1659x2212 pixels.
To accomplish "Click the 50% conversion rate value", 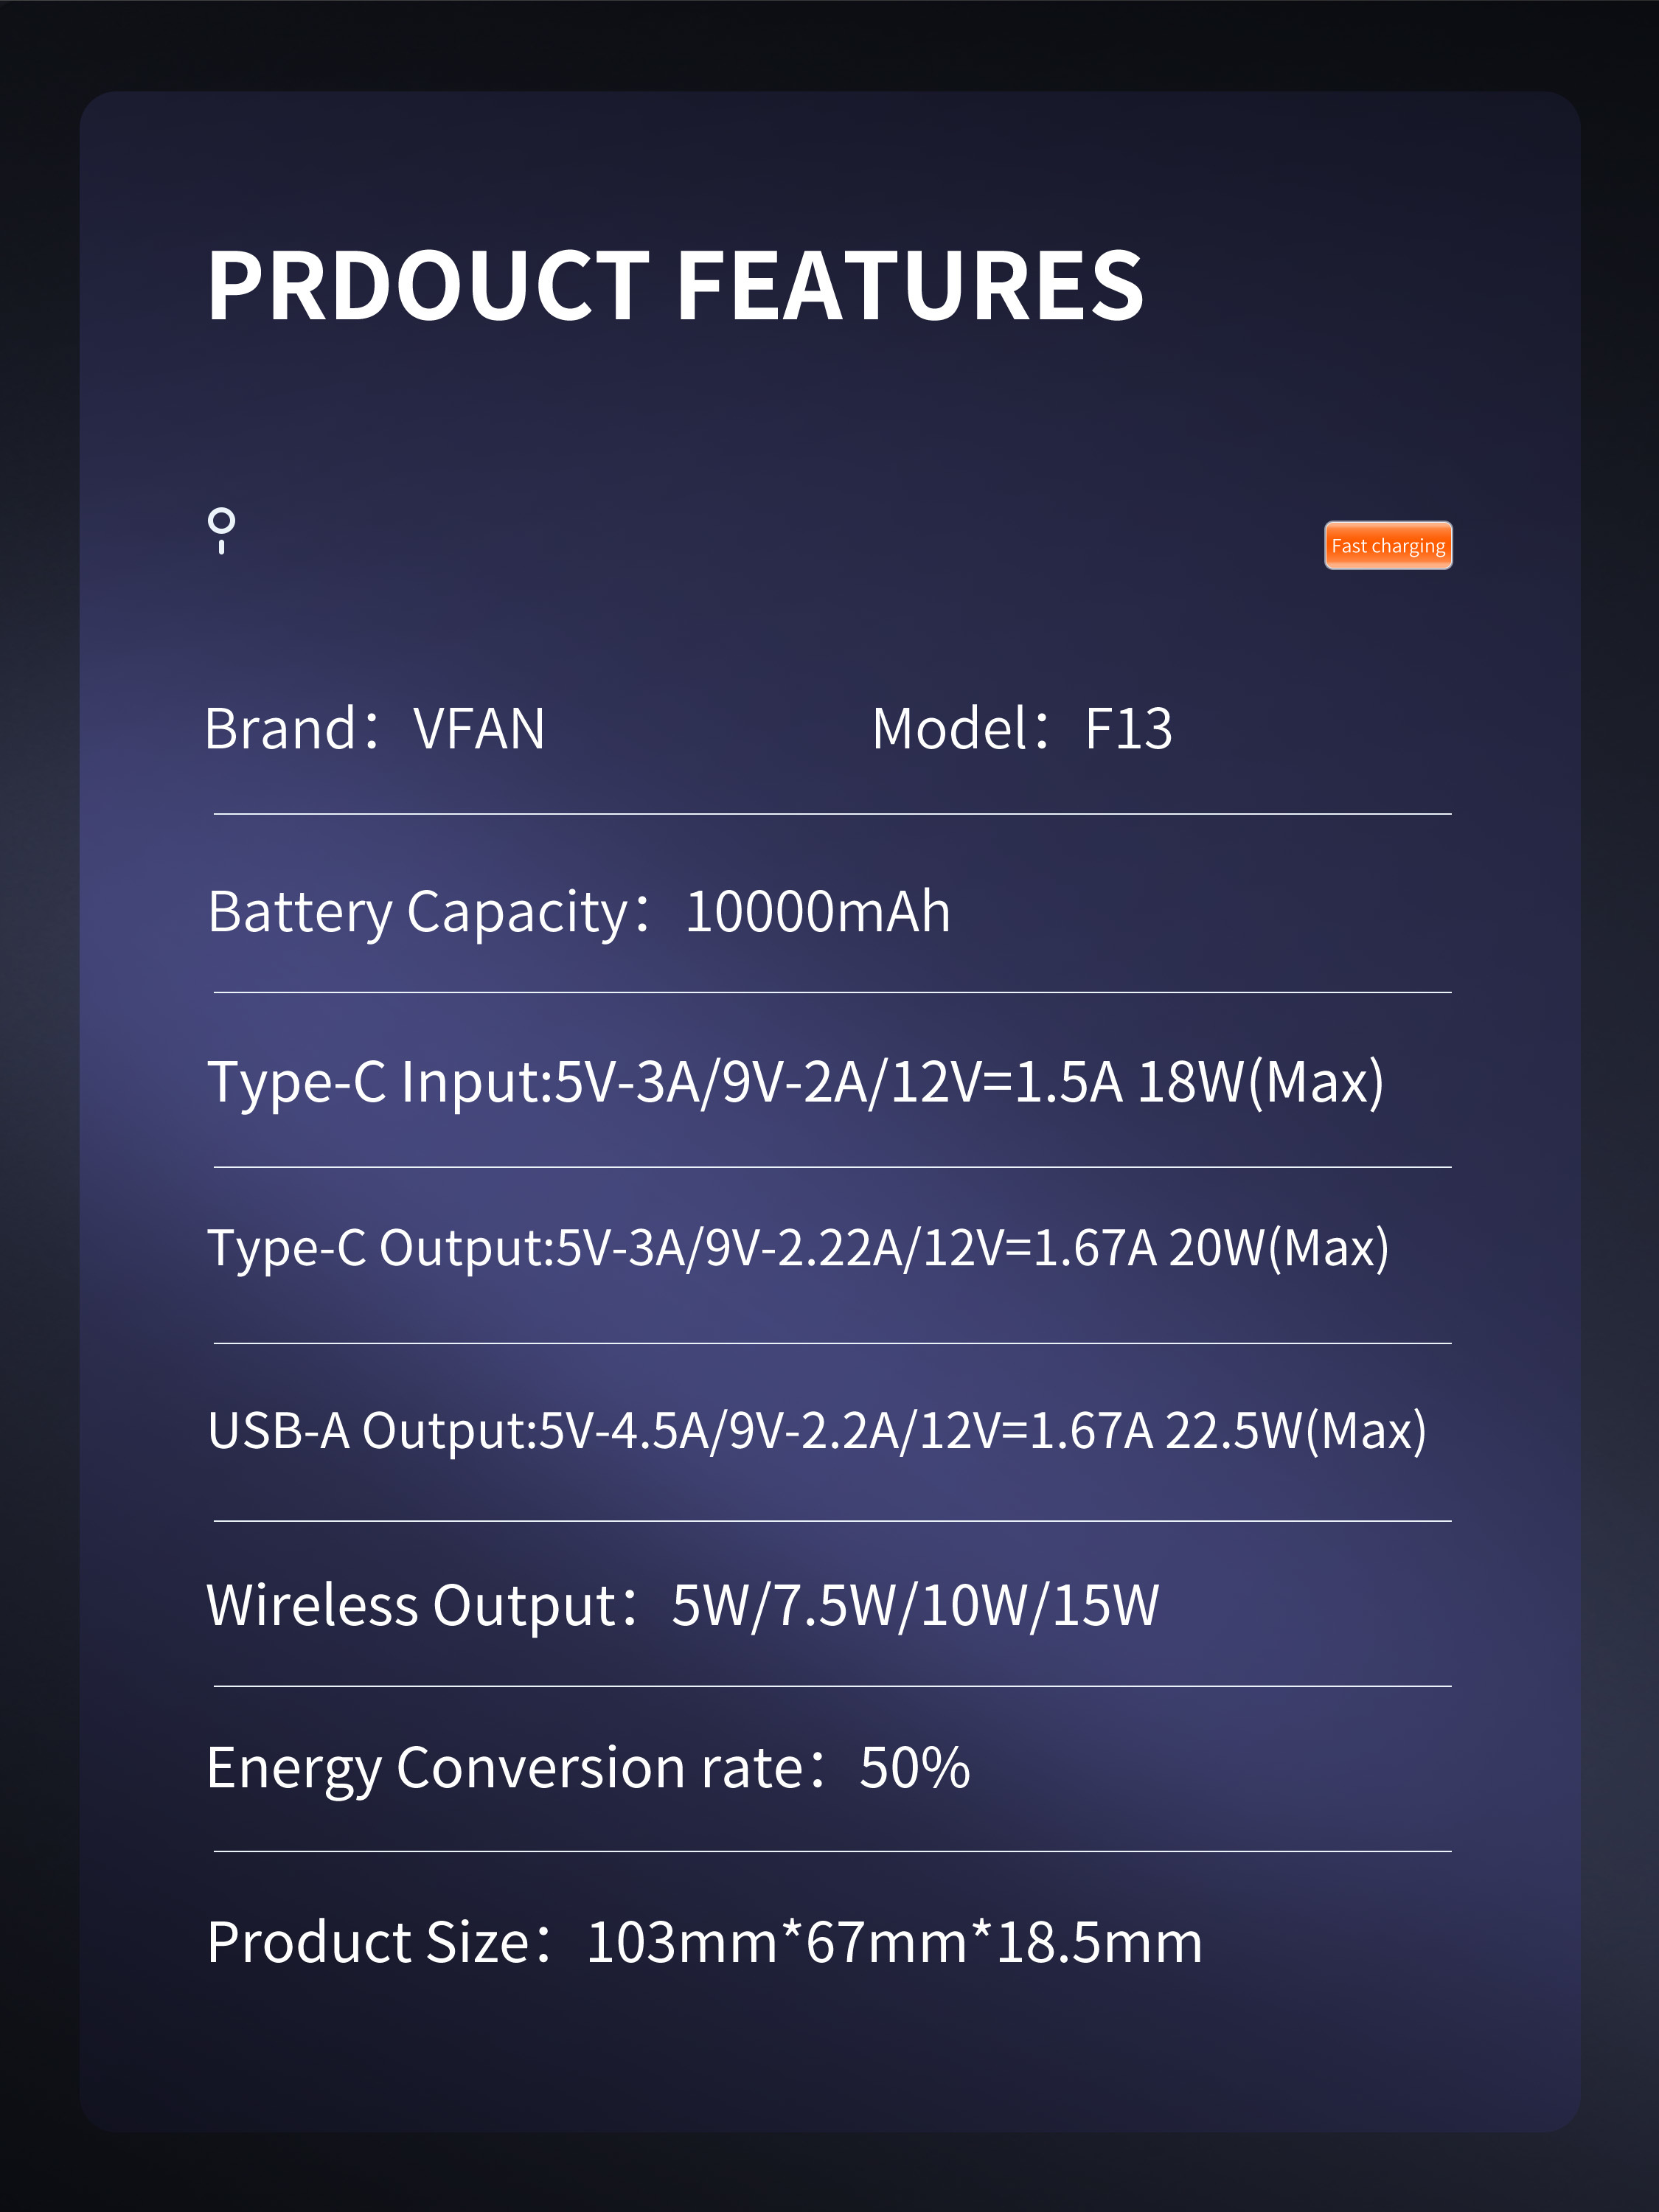I will click(915, 1768).
